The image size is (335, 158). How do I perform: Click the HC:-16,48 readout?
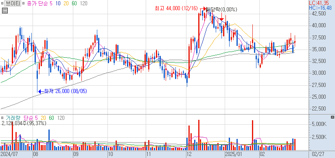pyautogui.click(x=320, y=8)
